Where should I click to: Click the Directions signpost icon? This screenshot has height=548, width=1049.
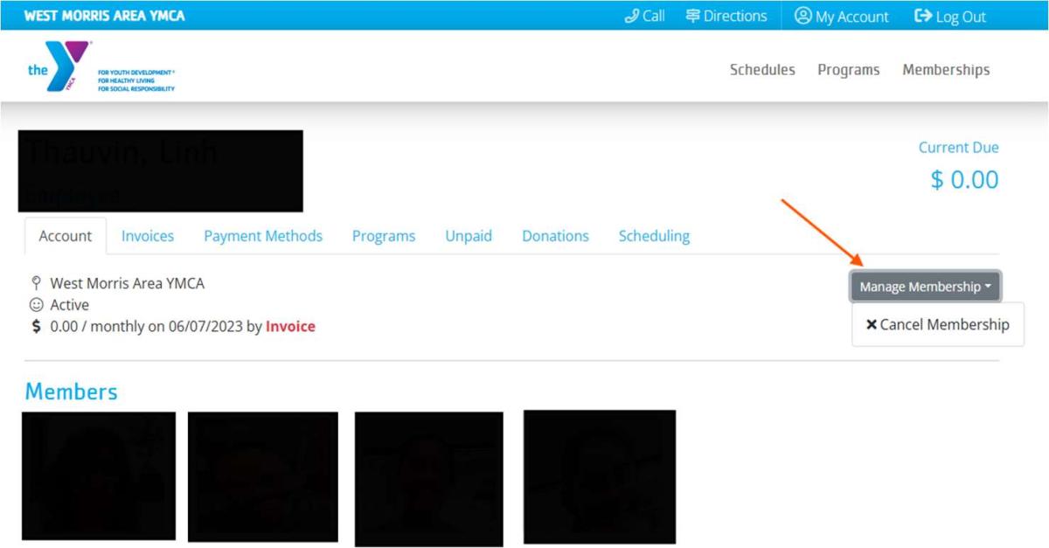[x=692, y=16]
